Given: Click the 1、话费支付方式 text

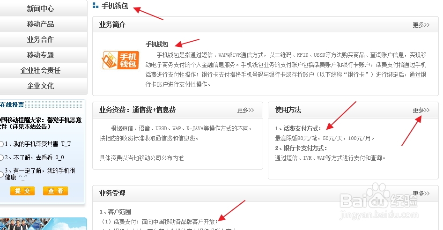Looking at the screenshot, I should 298,128.
